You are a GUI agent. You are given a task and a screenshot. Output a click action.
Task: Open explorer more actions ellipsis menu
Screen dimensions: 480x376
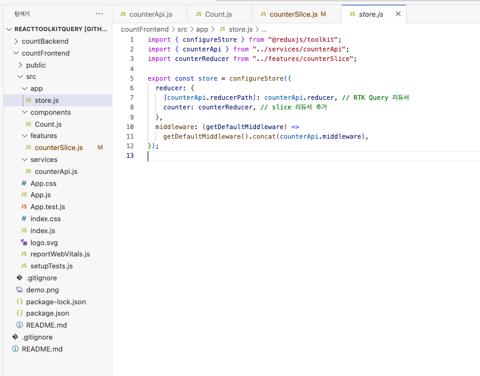point(99,14)
